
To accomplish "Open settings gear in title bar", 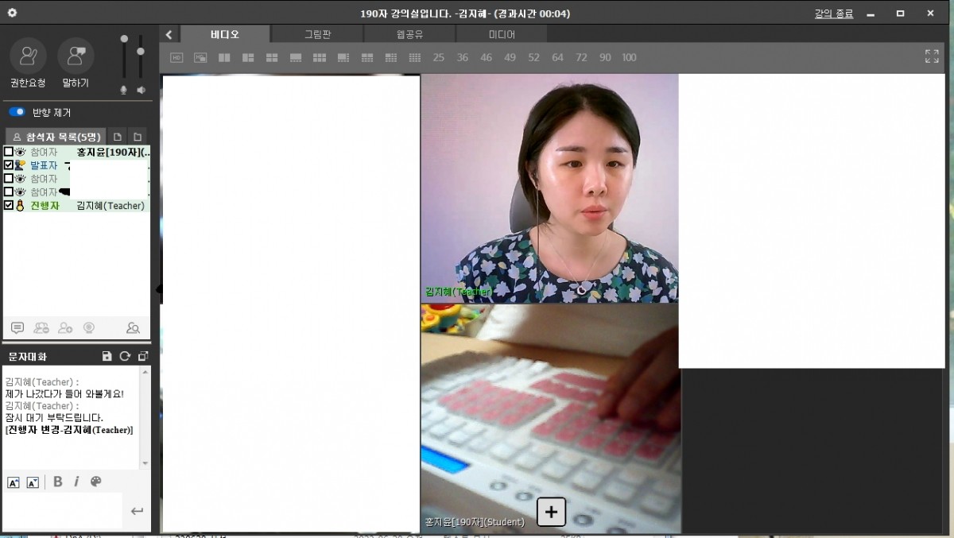I will click(x=12, y=13).
